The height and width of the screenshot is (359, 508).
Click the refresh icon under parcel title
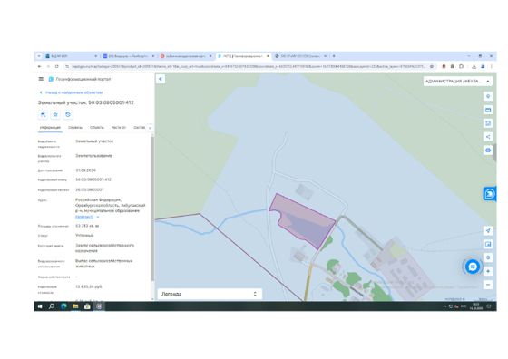click(68, 114)
